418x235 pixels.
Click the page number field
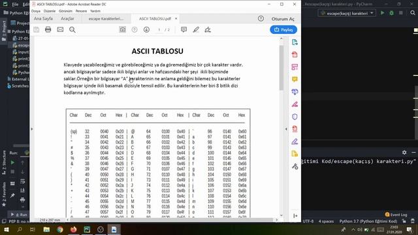[x=159, y=29]
